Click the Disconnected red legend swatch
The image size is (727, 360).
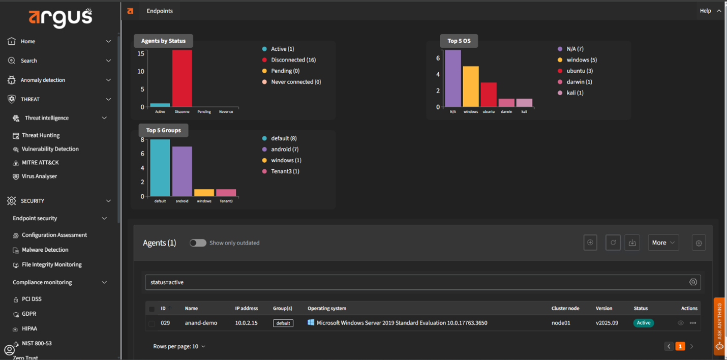264,60
